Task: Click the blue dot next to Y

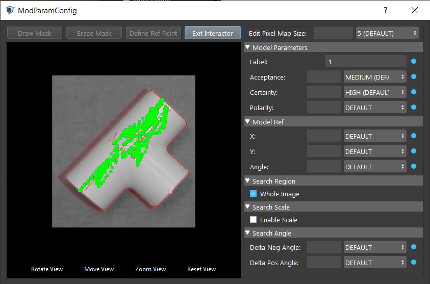Action: point(414,151)
